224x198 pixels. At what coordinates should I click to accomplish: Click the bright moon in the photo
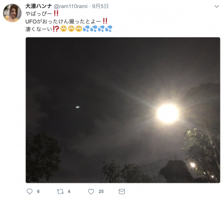(x=168, y=113)
